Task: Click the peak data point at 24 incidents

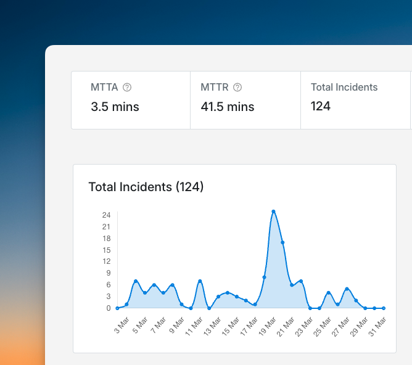Action: click(273, 211)
